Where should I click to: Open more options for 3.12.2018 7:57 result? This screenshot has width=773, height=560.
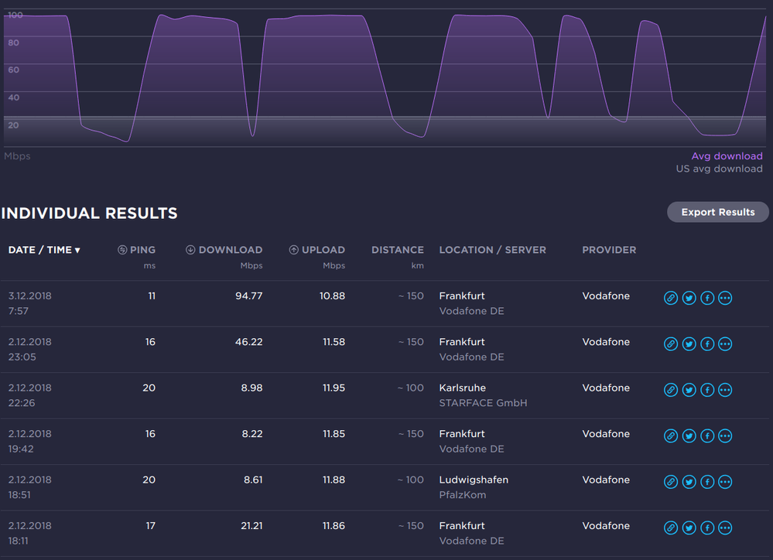(x=725, y=298)
